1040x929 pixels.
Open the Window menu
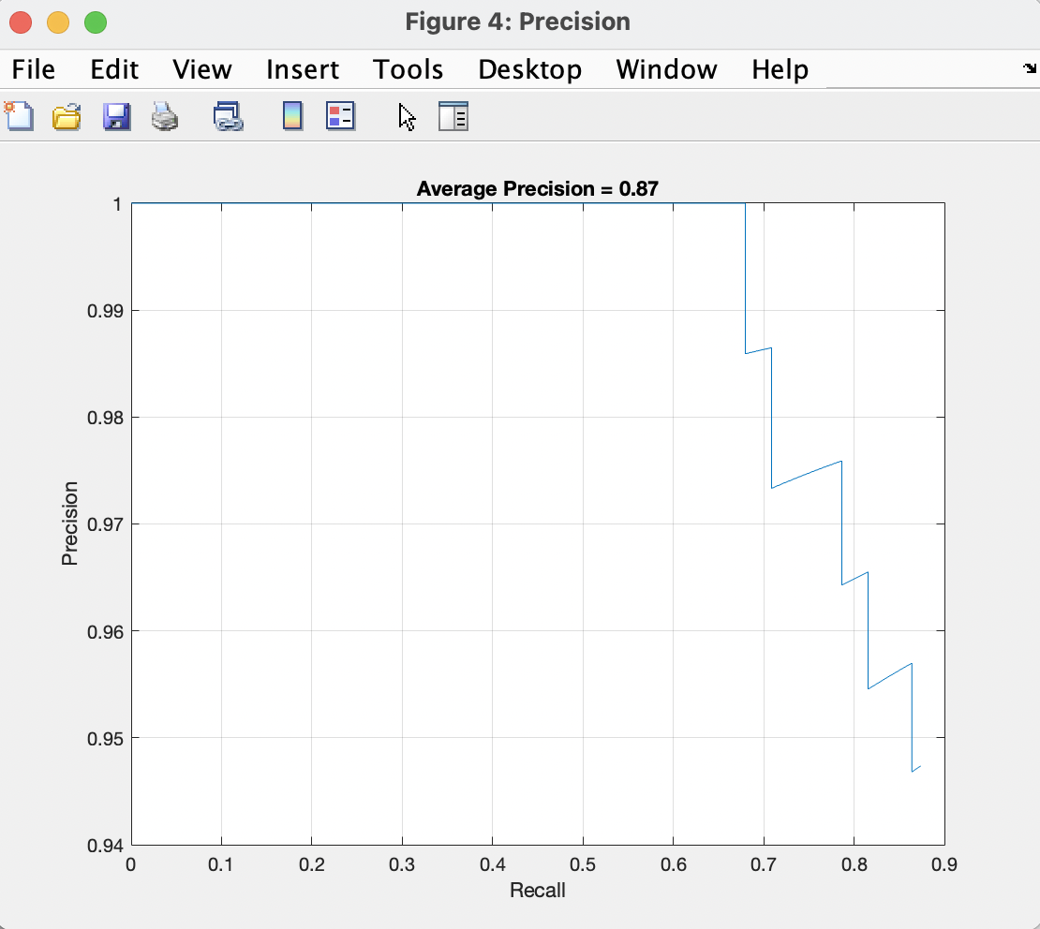click(665, 69)
